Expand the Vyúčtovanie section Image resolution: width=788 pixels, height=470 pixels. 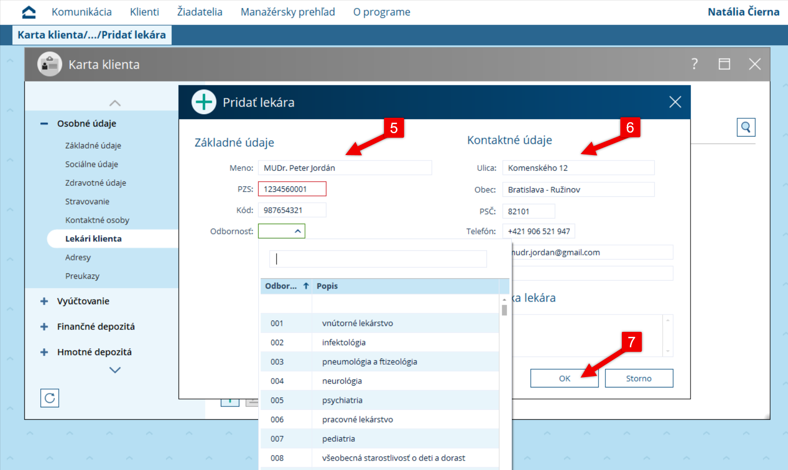click(44, 301)
